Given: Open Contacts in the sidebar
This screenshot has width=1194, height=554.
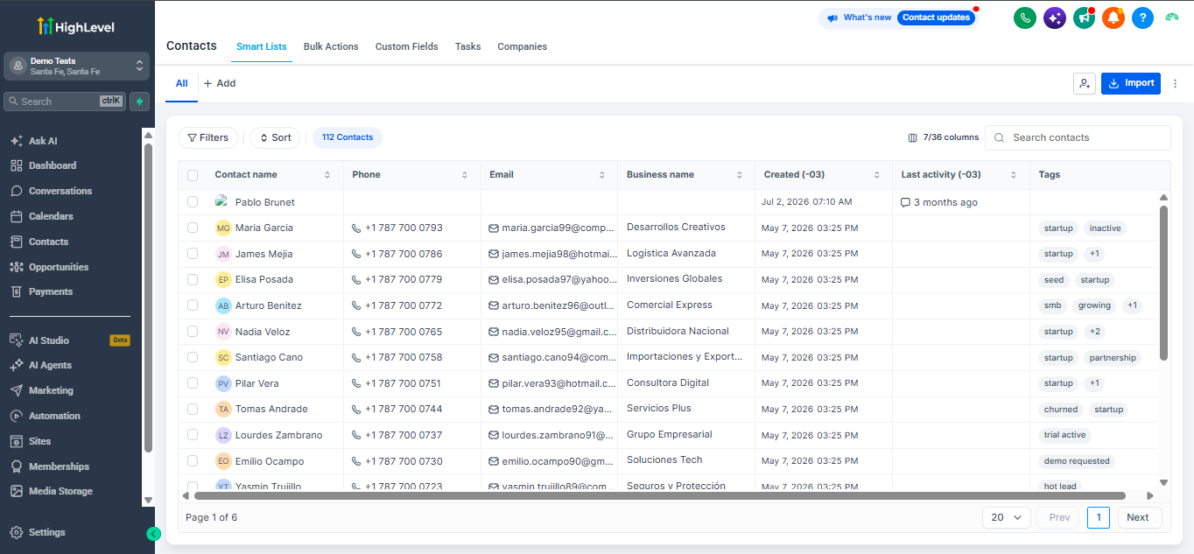Looking at the screenshot, I should click(39, 242).
